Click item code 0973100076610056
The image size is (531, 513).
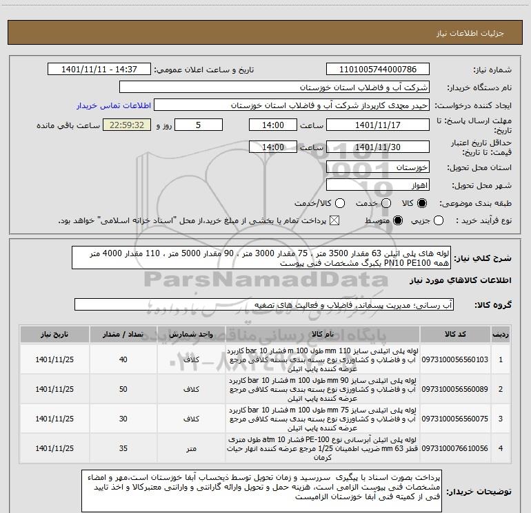click(x=455, y=448)
